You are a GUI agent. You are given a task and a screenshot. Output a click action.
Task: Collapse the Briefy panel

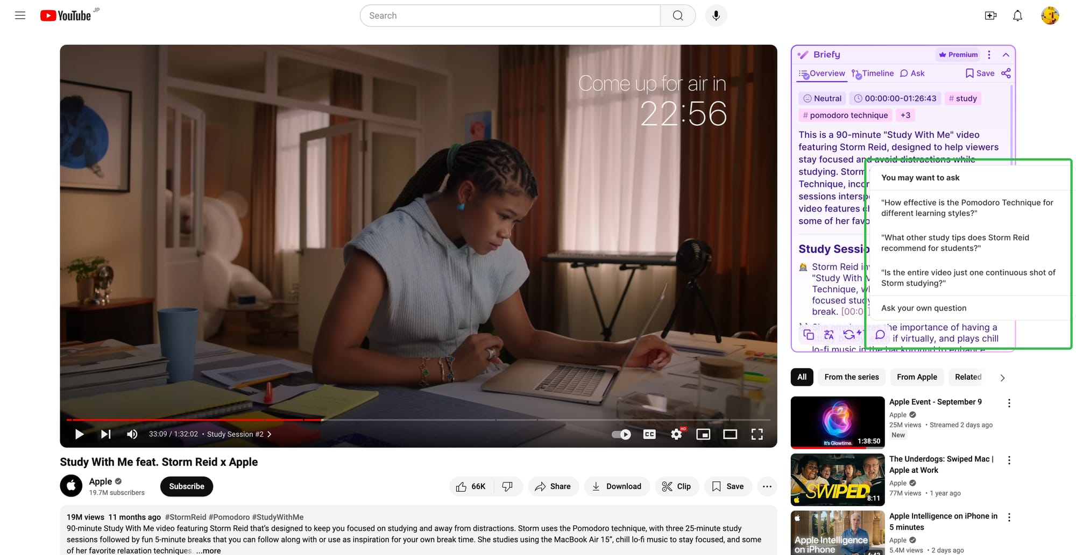point(1006,54)
